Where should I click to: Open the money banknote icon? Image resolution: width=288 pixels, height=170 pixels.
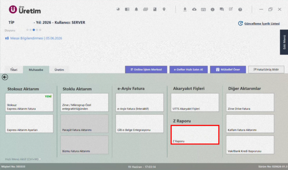(145, 9)
